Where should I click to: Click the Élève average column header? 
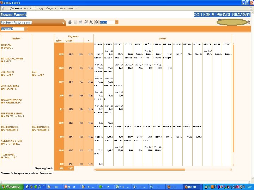click(x=59, y=40)
